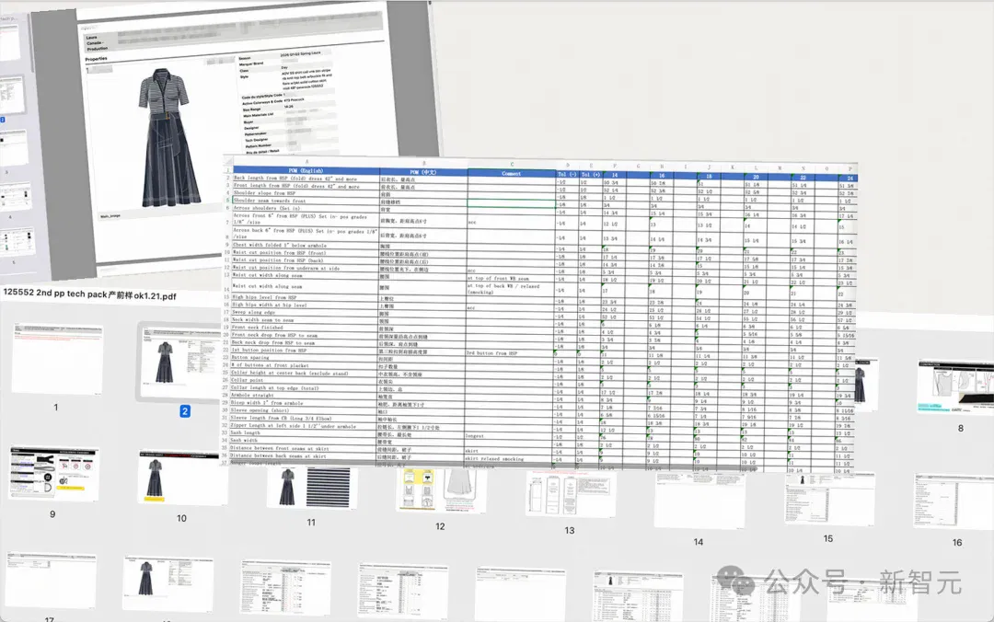
Task: Click the 'Sash length' row cell
Action: point(305,432)
